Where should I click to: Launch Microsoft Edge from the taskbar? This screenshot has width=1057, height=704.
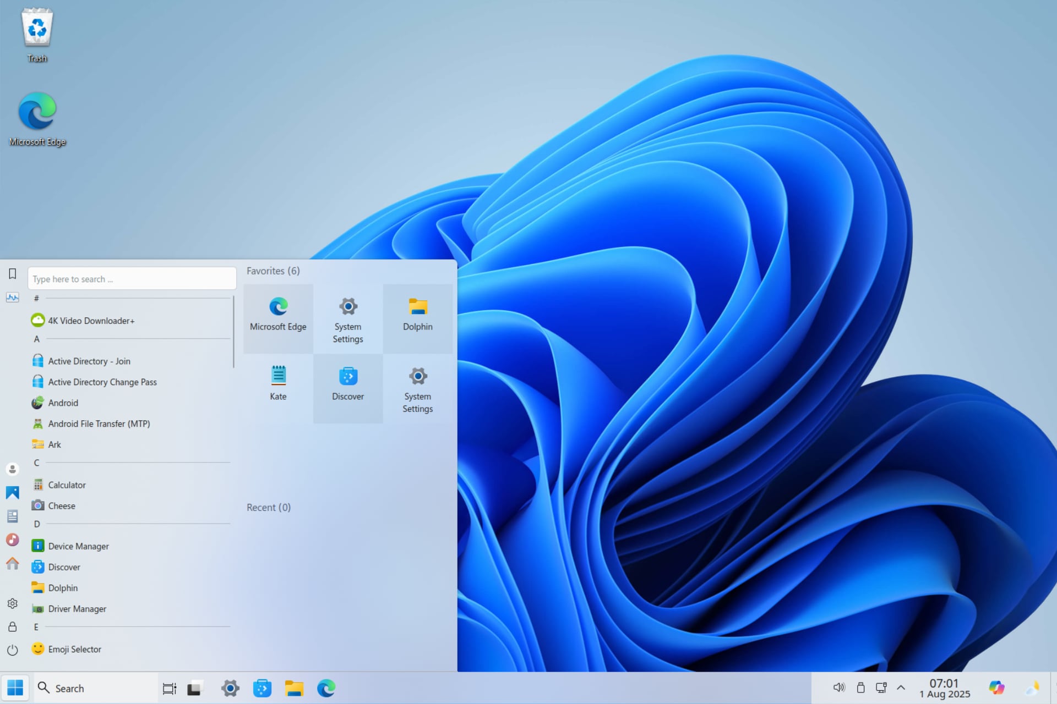pyautogui.click(x=326, y=687)
